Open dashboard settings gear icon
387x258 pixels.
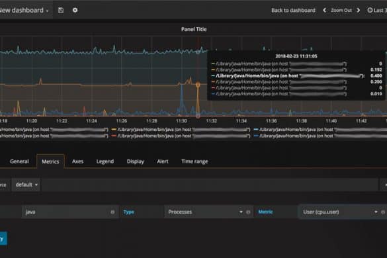coord(75,10)
